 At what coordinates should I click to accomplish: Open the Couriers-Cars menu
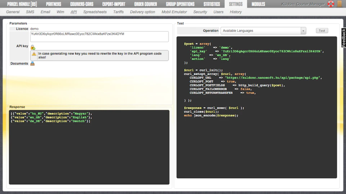tap(82, 4)
